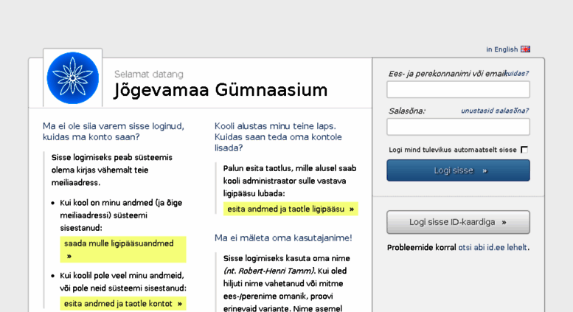Click the 'Jõgevamaa Gümnaasium' title text

point(220,90)
